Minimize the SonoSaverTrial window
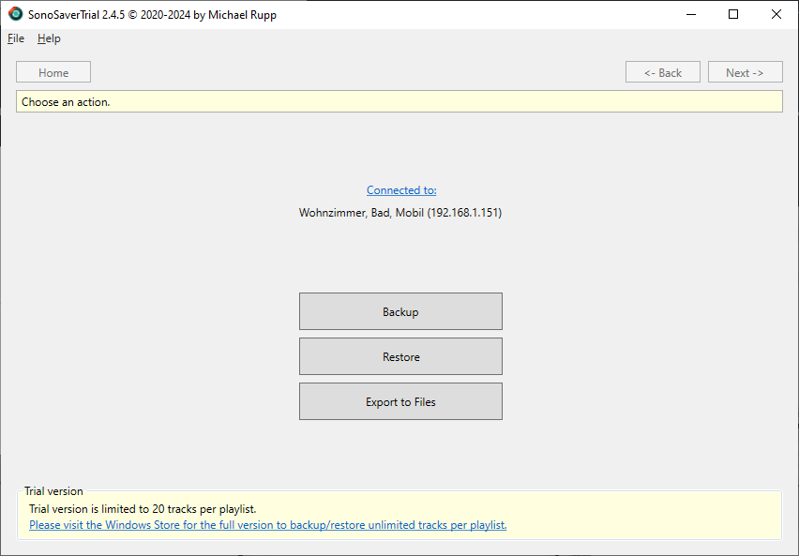 690,14
